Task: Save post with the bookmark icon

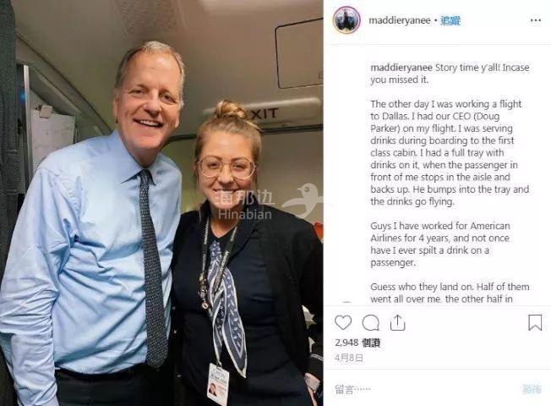Action: pos(535,322)
